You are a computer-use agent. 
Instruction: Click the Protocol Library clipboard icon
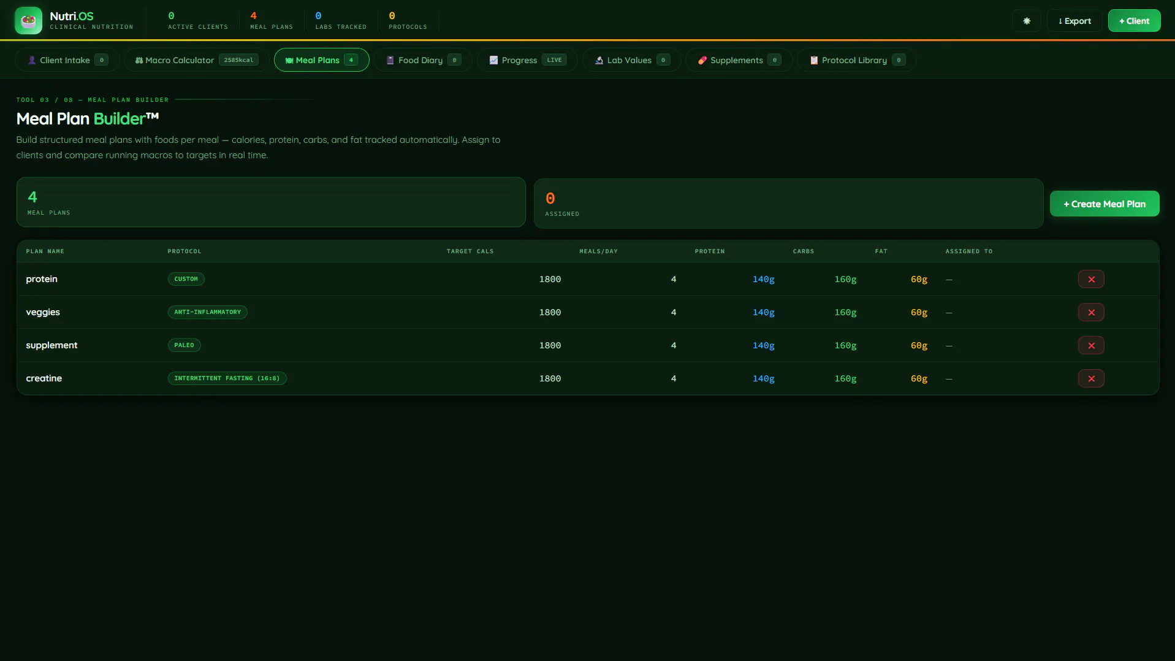tap(814, 60)
